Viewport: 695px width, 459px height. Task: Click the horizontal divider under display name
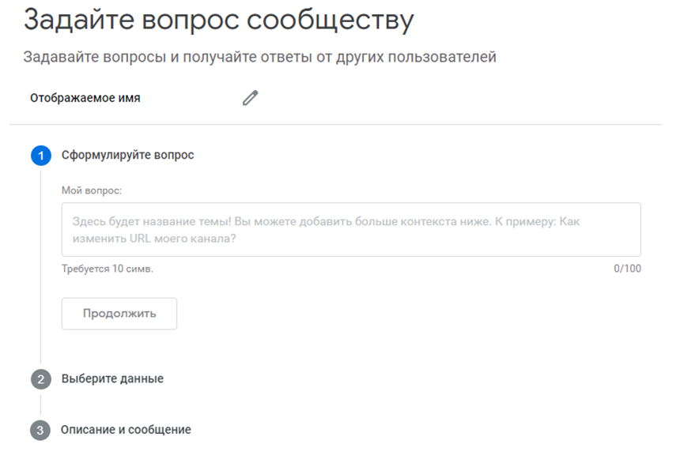335,124
